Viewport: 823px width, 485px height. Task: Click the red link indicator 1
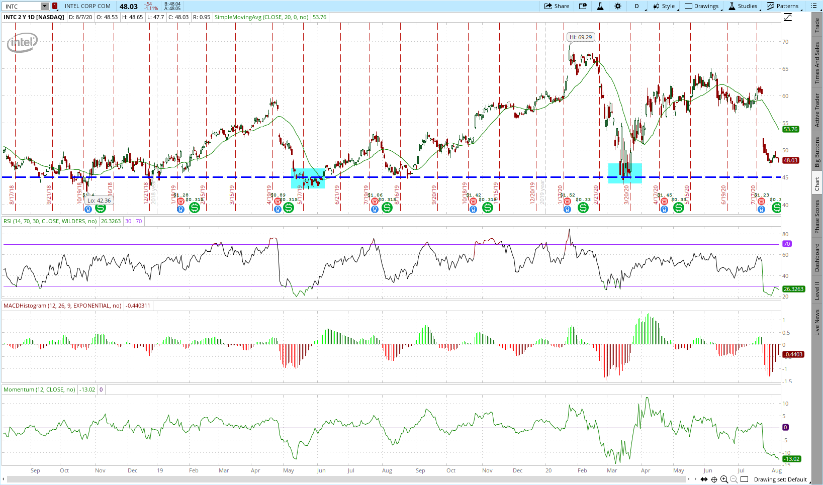pyautogui.click(x=55, y=6)
